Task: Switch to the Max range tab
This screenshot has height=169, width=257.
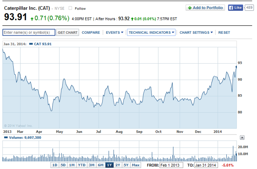Action: coord(136,165)
